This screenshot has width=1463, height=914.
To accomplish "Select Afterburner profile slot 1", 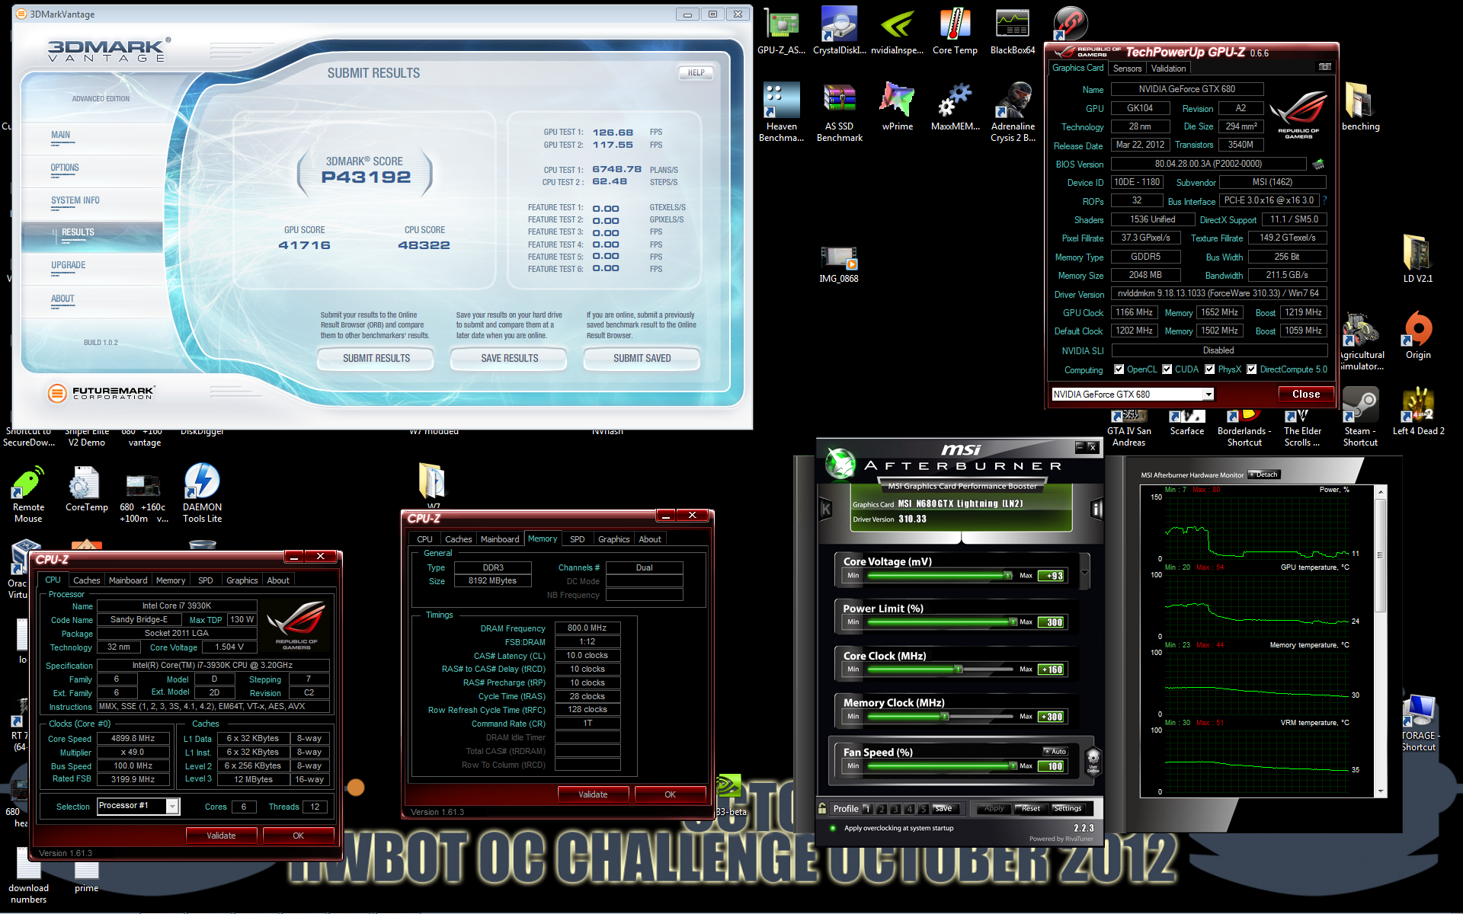I will tap(867, 809).
